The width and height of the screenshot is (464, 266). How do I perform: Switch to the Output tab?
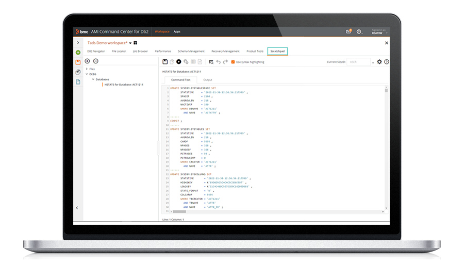tap(207, 80)
